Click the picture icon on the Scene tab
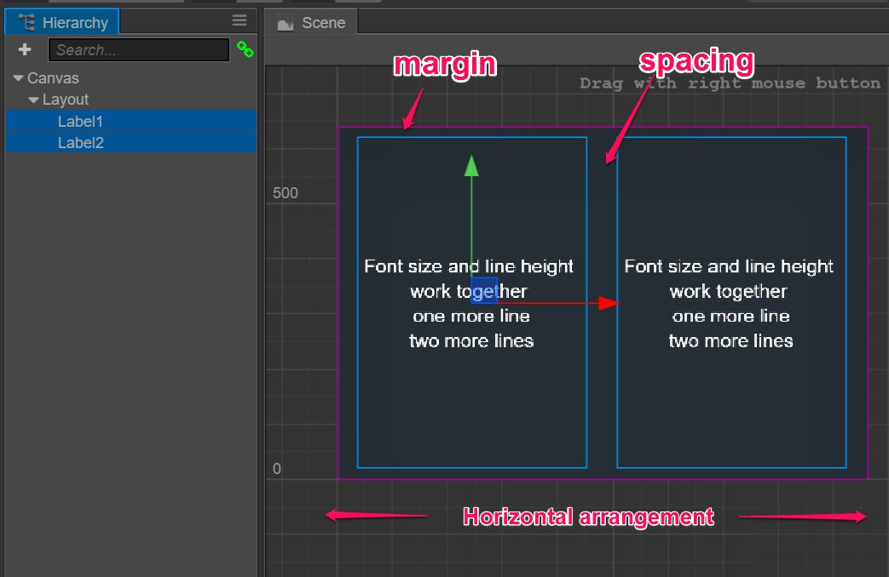Image resolution: width=889 pixels, height=577 pixels. click(x=284, y=22)
